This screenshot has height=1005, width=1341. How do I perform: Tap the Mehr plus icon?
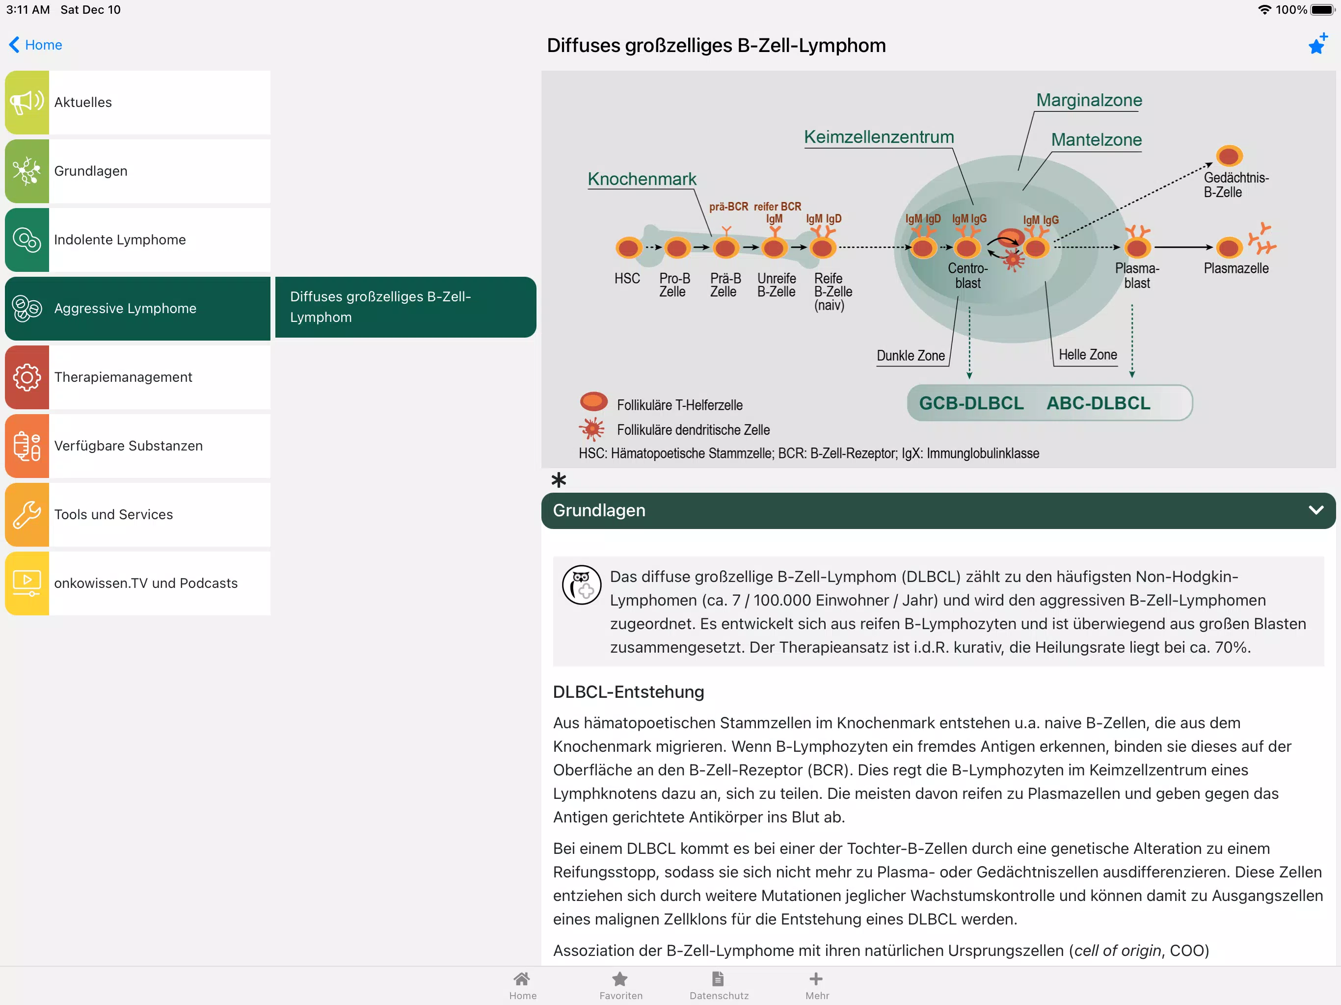[x=817, y=979]
